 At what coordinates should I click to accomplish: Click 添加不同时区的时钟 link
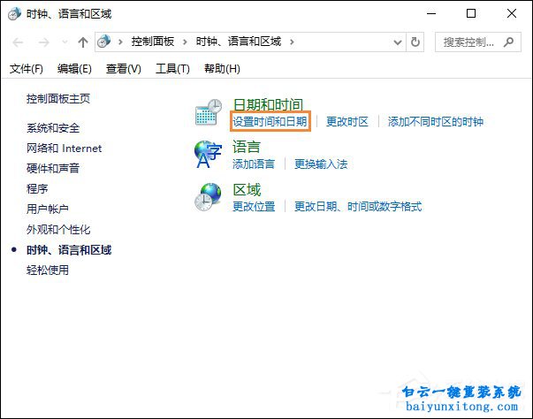(x=436, y=122)
